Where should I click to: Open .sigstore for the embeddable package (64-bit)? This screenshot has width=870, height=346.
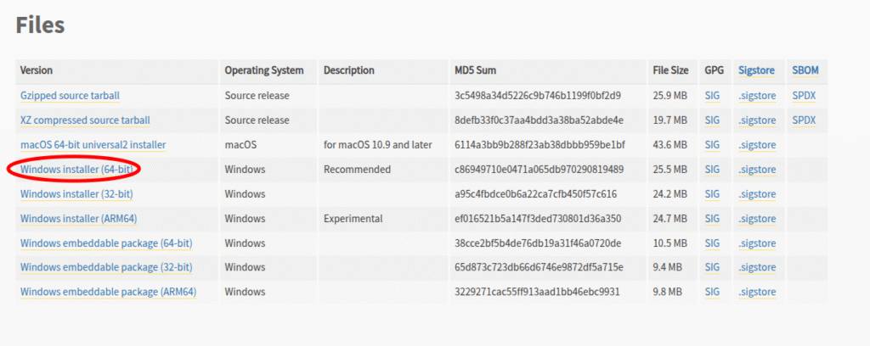tap(757, 243)
